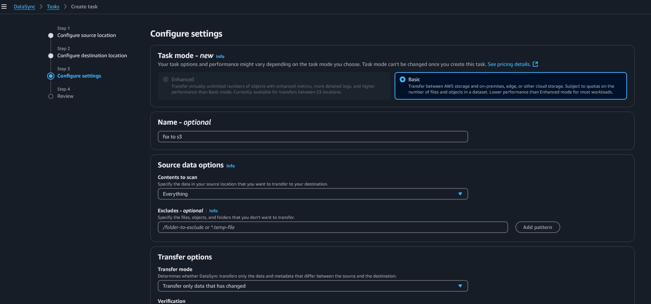
Task: Click the Transfer mode label
Action: click(175, 269)
